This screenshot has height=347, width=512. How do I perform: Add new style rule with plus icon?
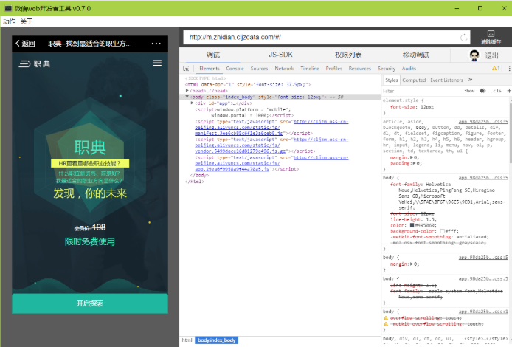pos(509,91)
